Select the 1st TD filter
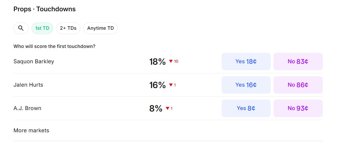Viewport: 338px width, 145px height. [x=42, y=28]
